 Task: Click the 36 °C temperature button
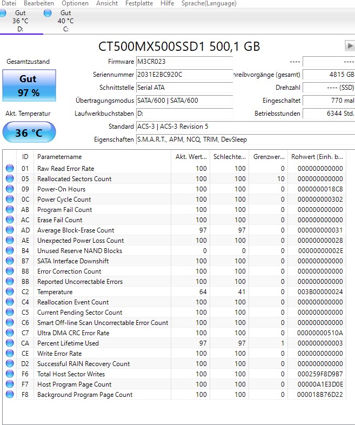(29, 132)
